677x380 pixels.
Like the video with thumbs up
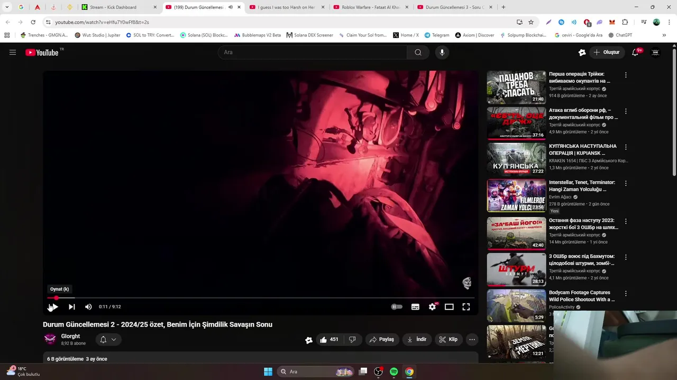click(329, 339)
